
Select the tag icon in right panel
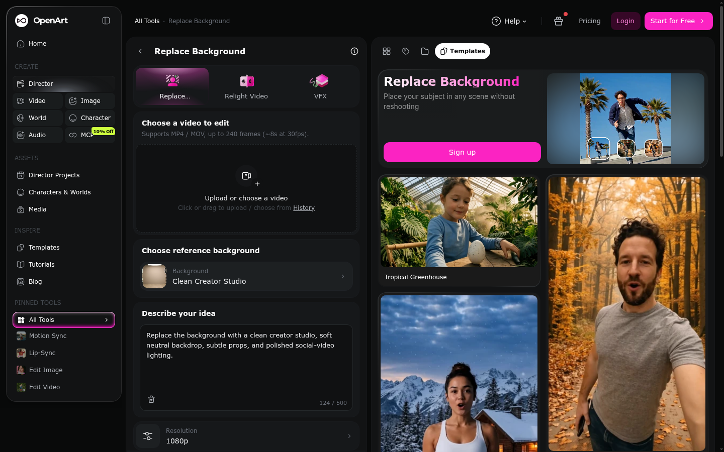coord(406,51)
